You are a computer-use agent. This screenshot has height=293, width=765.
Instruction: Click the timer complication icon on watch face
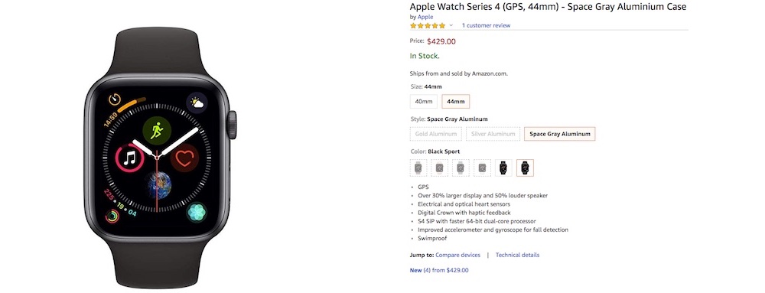click(115, 99)
